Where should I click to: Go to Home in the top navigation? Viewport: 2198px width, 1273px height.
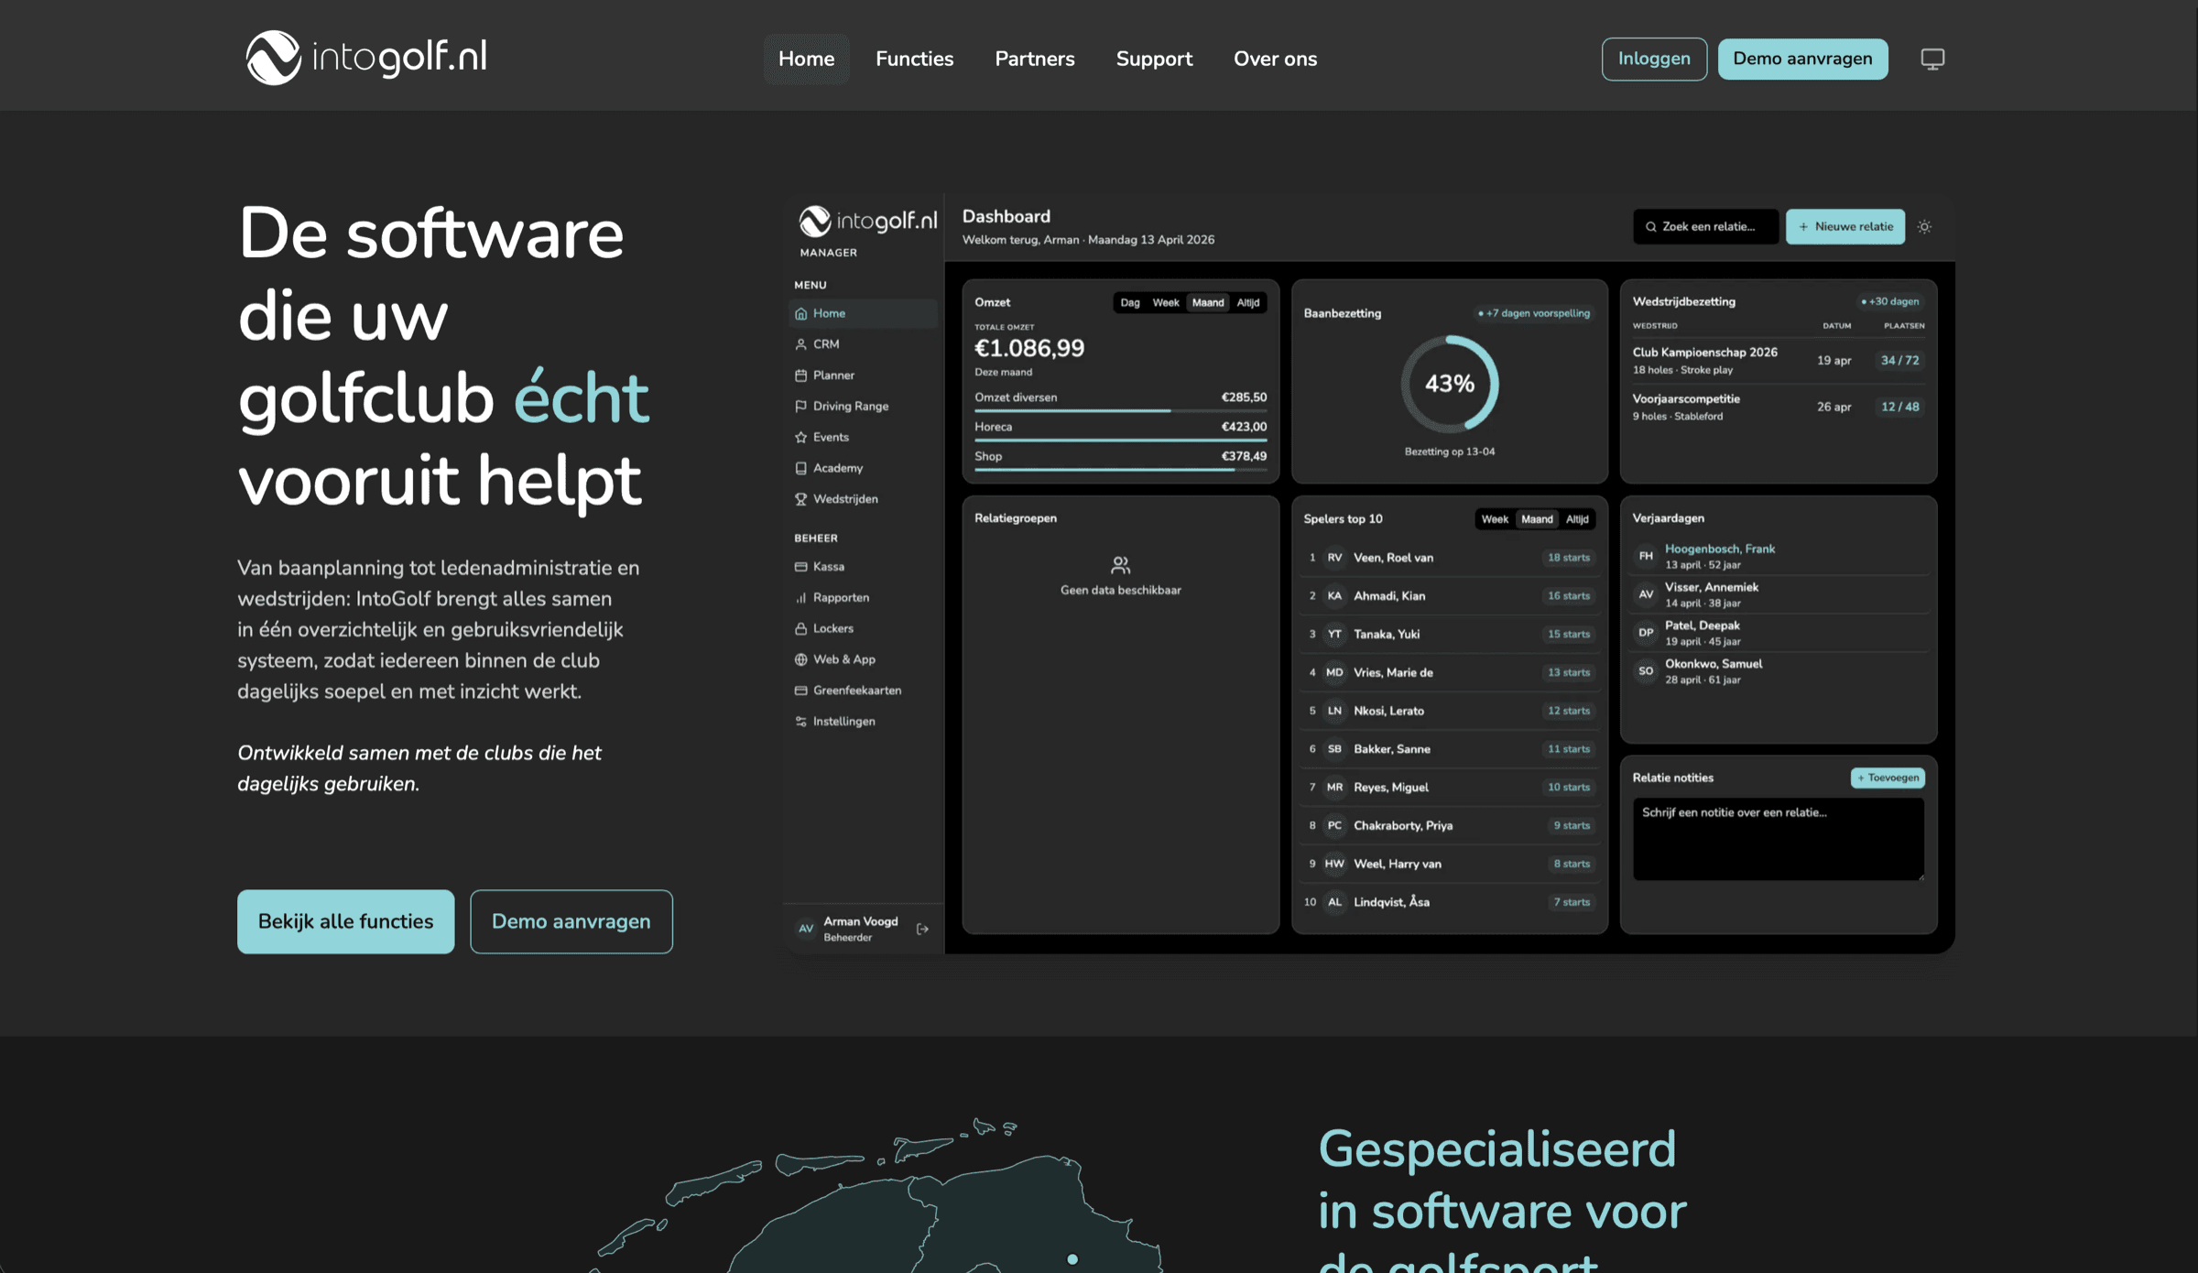(x=806, y=59)
